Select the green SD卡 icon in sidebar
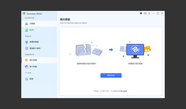This screenshot has height=109, width=186. [27, 30]
